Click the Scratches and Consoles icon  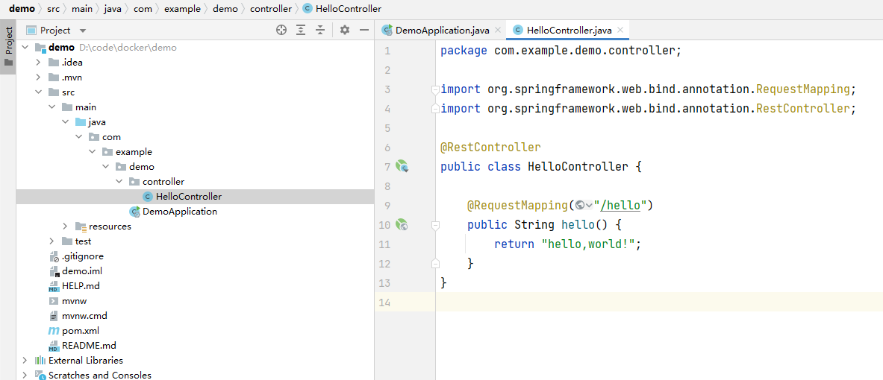pos(40,375)
